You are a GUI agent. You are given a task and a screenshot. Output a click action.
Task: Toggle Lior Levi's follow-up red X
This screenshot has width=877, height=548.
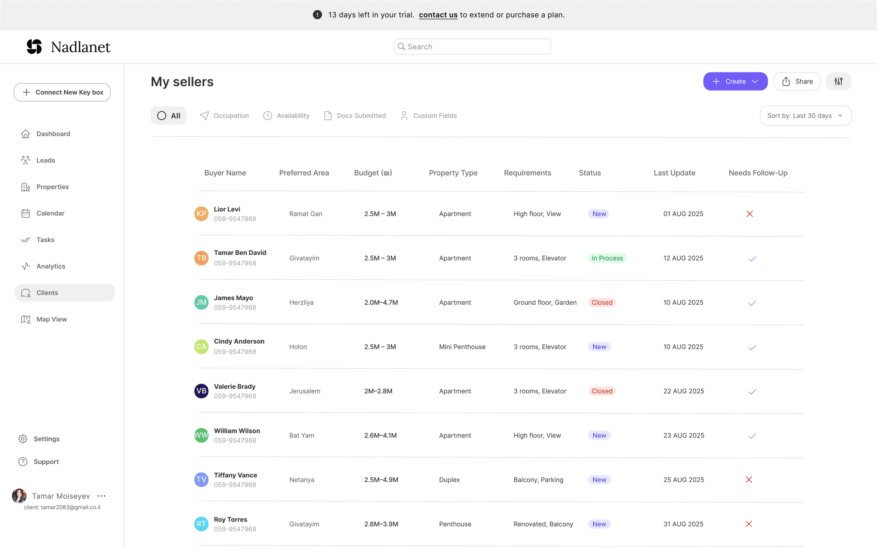[750, 214]
